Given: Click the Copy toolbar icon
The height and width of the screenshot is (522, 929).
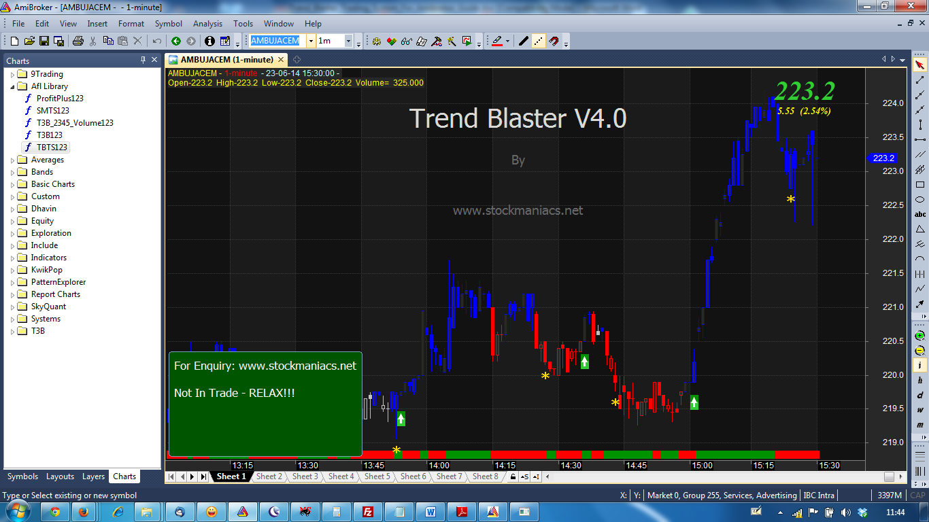Looking at the screenshot, I should 108,41.
